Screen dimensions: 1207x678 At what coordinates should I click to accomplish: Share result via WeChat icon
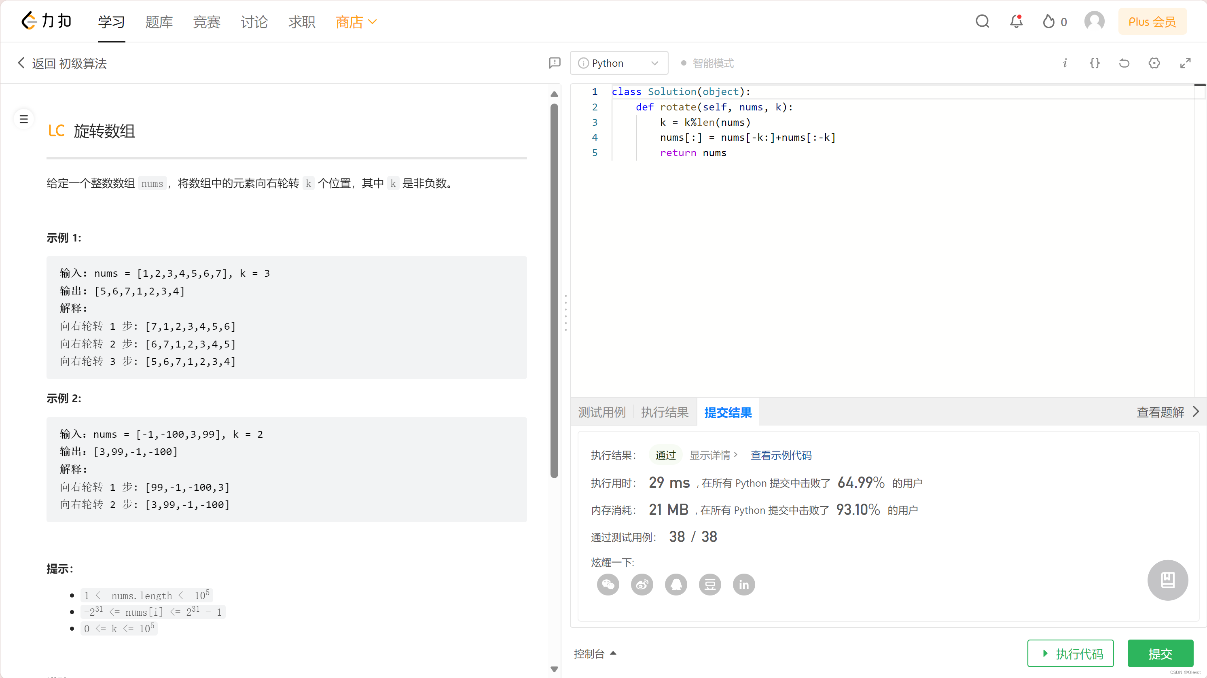pyautogui.click(x=608, y=584)
